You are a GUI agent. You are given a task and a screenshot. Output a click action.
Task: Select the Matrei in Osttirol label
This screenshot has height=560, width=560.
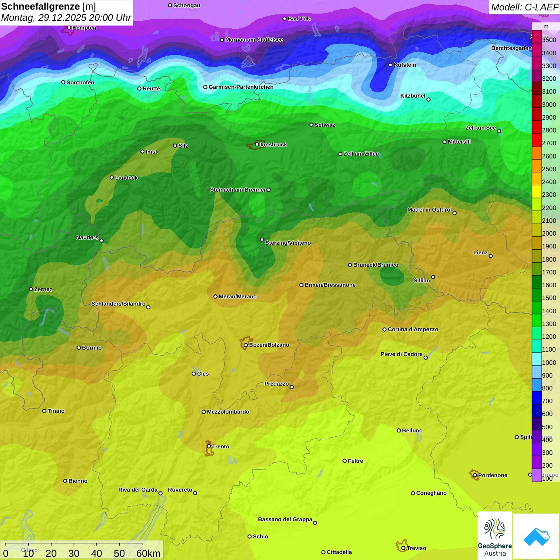point(430,210)
